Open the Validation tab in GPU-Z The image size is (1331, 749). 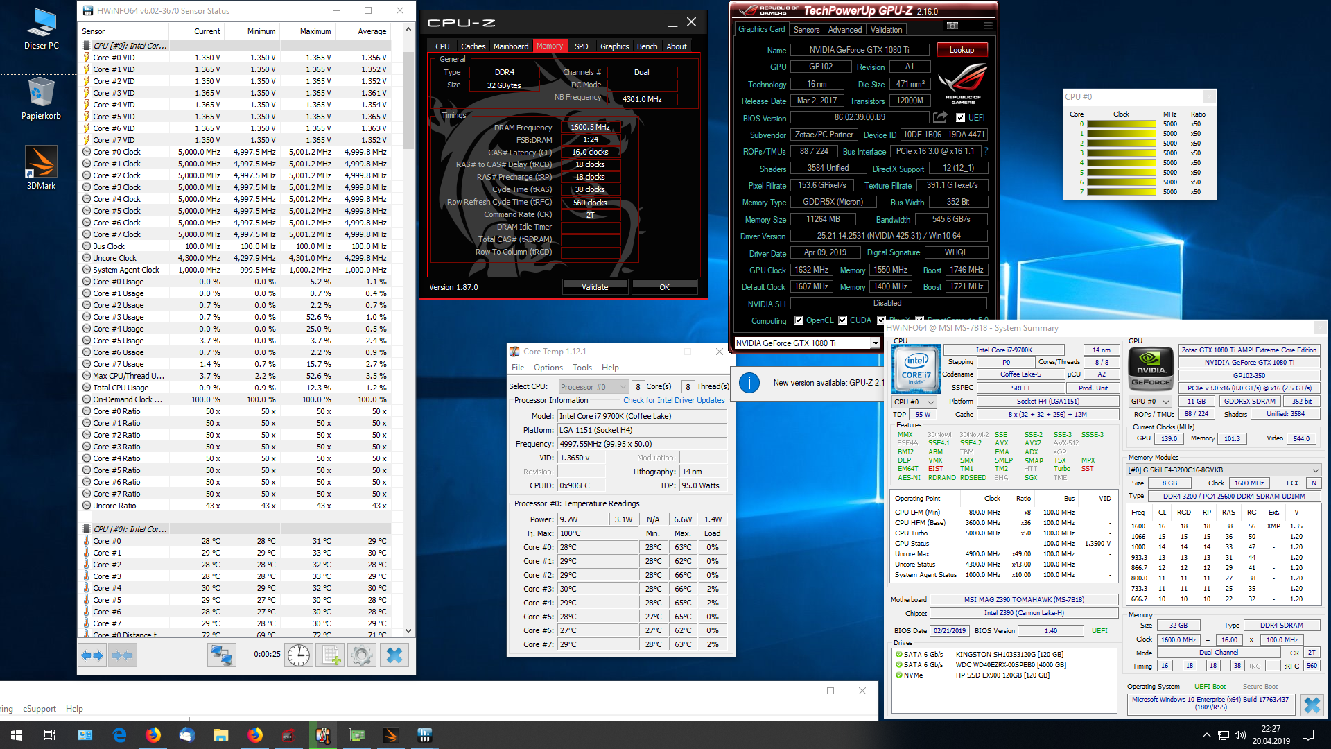887,30
